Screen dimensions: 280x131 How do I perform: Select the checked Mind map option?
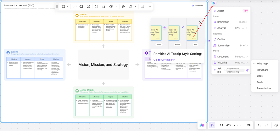coord(262,64)
